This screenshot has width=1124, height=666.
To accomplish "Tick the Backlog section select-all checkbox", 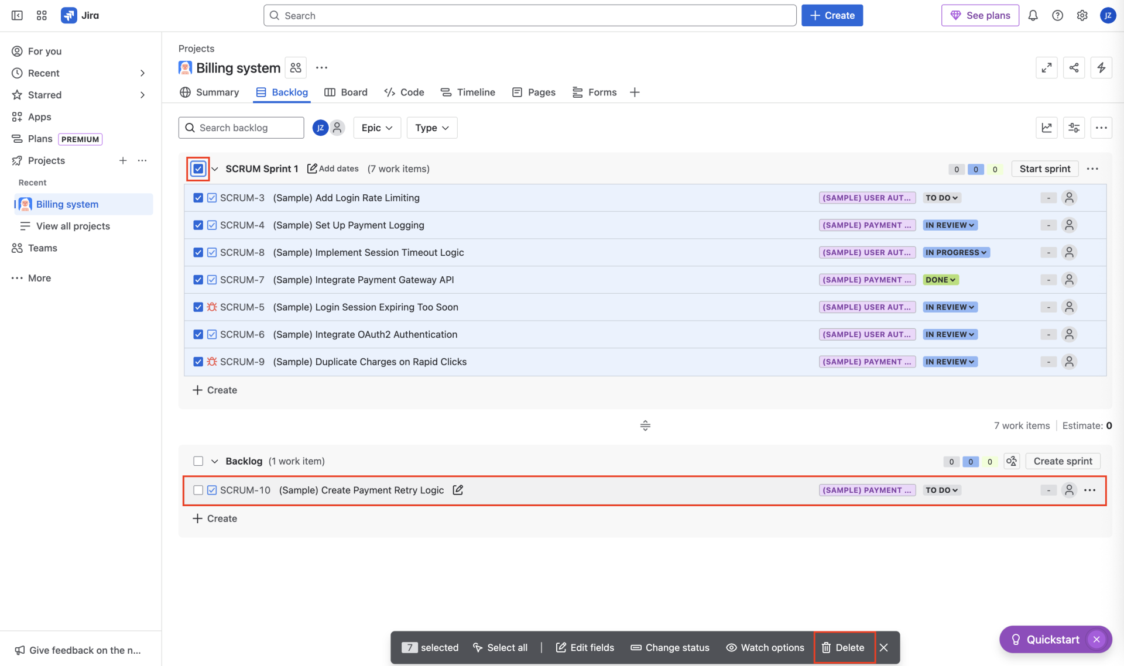I will [198, 461].
